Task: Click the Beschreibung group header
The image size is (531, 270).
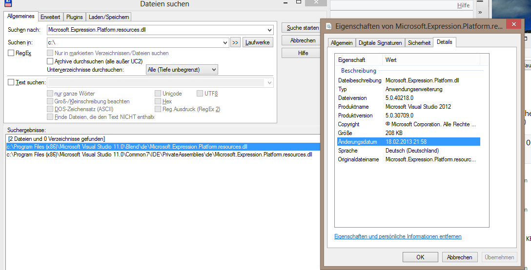Action: 359,71
